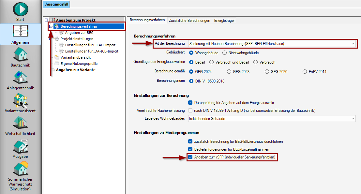361x194 pixels.
Task: Open the Art der Berechnung dropdown
Action: pos(272,43)
